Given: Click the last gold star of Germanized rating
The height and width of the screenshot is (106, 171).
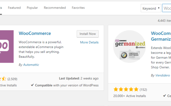Looking at the screenshot, I should pos(136,90).
